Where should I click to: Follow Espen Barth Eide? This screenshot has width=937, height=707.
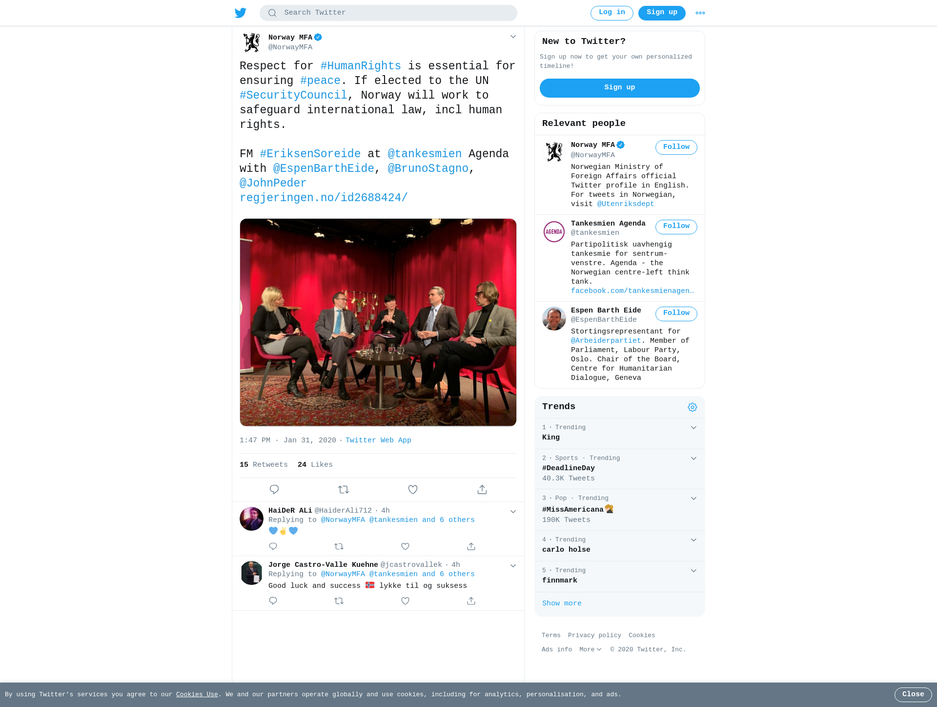tap(676, 313)
